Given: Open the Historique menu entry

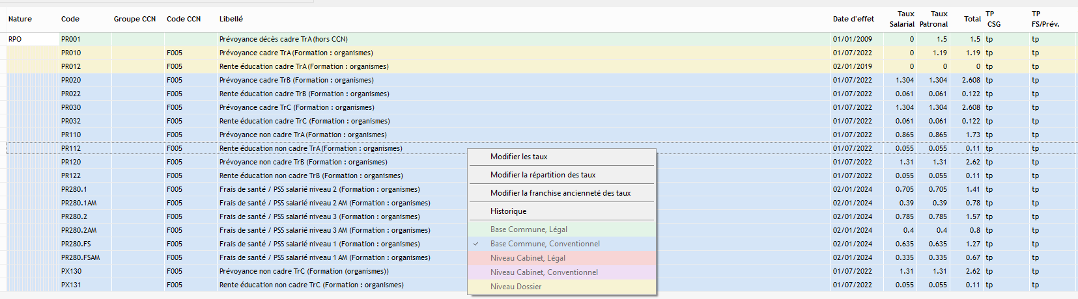Looking at the screenshot, I should click(x=508, y=211).
